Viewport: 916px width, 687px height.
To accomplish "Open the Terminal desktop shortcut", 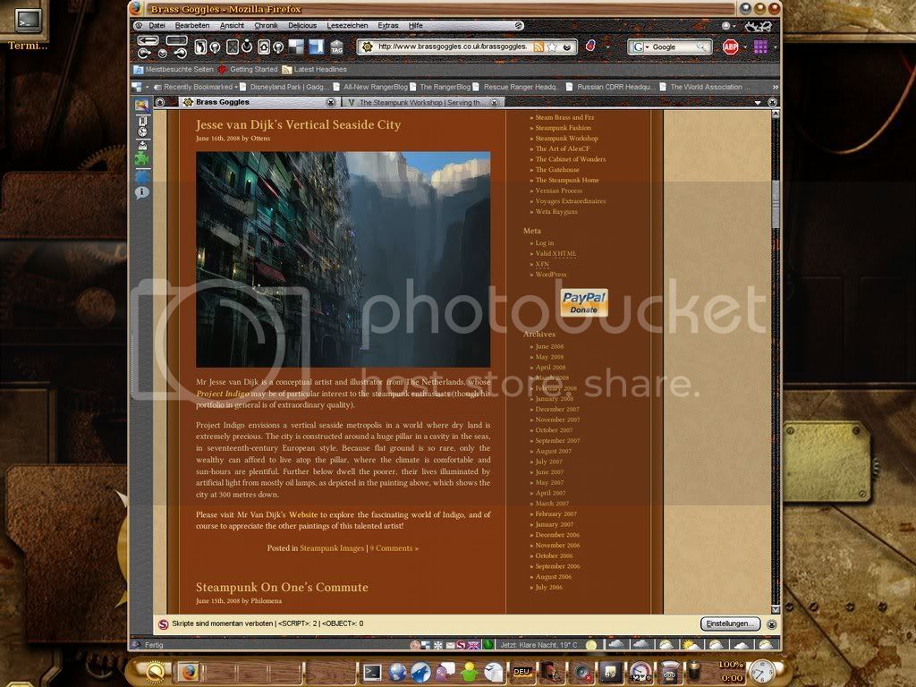I will 27,27.
